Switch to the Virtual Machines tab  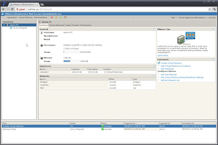tap(57, 25)
